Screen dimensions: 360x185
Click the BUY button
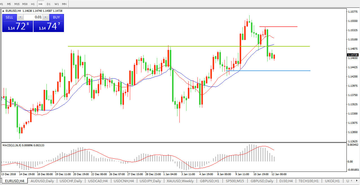pyautogui.click(x=56, y=17)
